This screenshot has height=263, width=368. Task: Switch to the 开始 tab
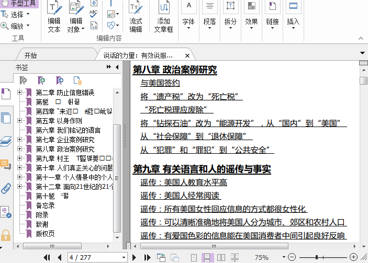click(x=31, y=55)
